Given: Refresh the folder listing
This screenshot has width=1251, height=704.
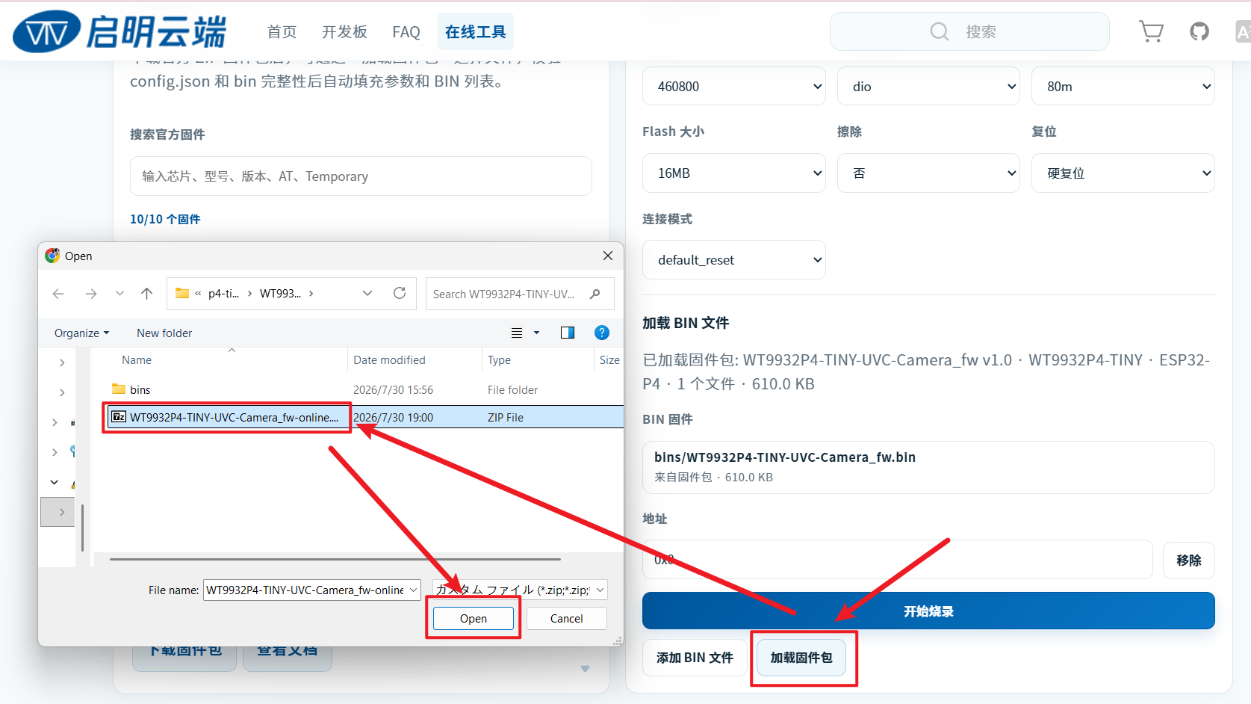Looking at the screenshot, I should pos(400,293).
